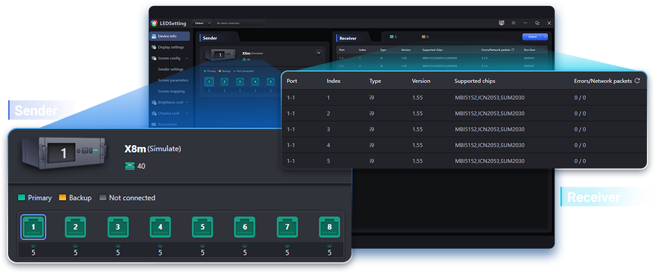This screenshot has width=655, height=273.
Task: Open the hamburger menu in title bar
Action: pyautogui.click(x=513, y=23)
